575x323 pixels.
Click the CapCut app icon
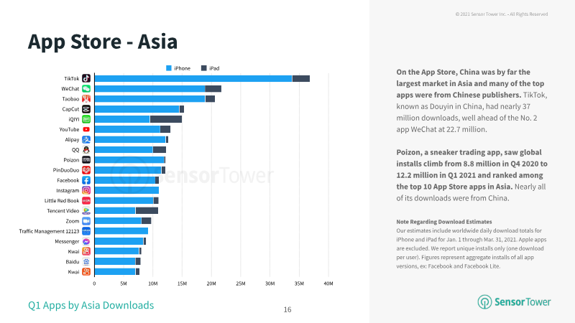[86, 109]
